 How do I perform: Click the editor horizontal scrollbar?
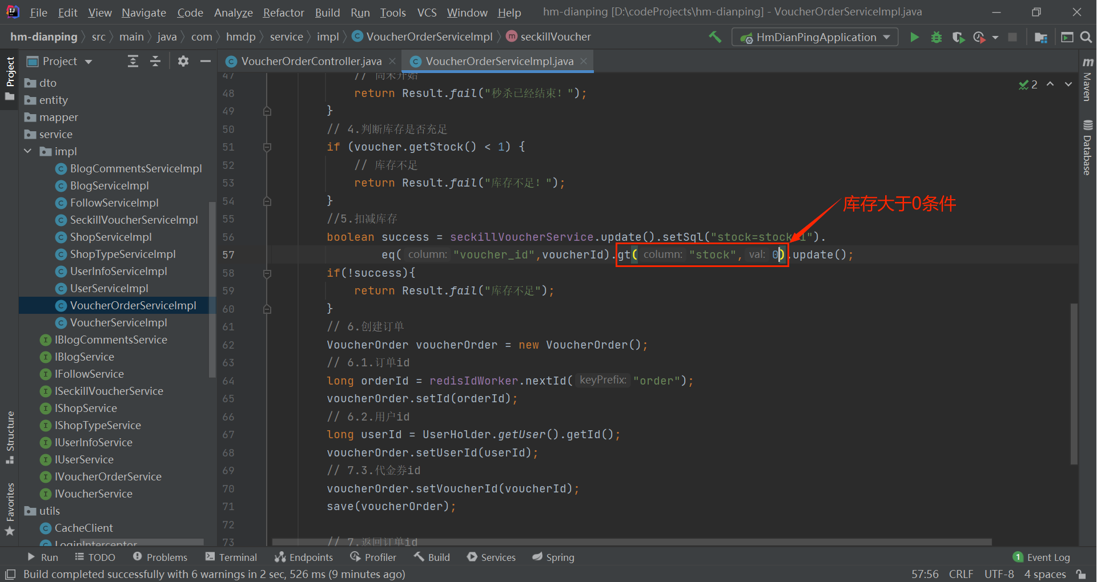click(x=632, y=542)
